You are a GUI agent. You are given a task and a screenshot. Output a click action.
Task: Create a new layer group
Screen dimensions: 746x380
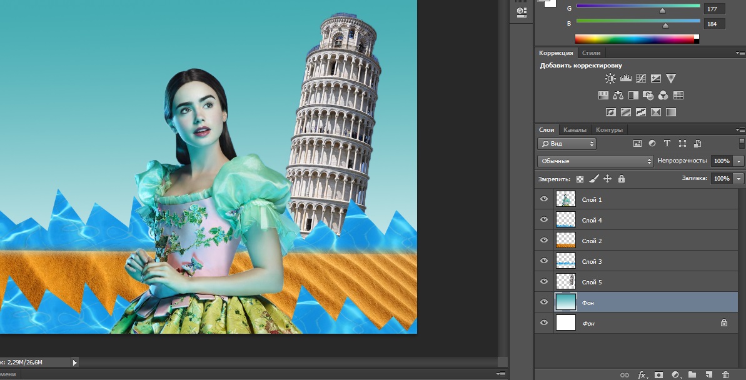coord(692,375)
